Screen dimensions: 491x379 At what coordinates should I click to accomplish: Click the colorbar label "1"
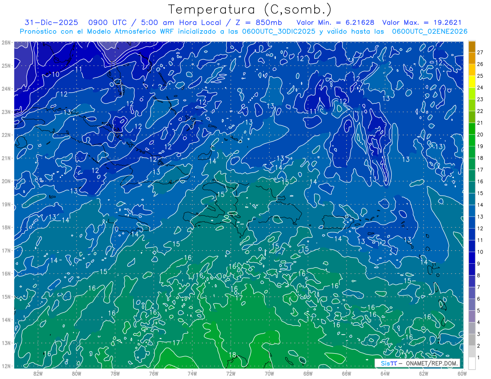(479, 358)
